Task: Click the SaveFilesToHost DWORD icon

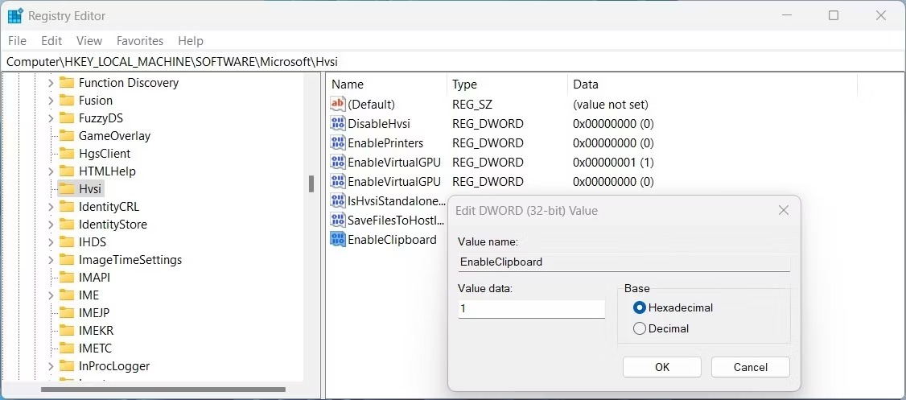Action: (337, 220)
